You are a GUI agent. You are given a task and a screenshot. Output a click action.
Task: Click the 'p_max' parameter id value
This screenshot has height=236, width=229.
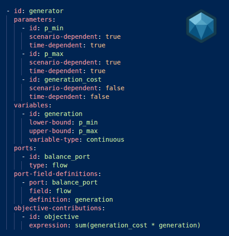pyautogui.click(x=54, y=54)
